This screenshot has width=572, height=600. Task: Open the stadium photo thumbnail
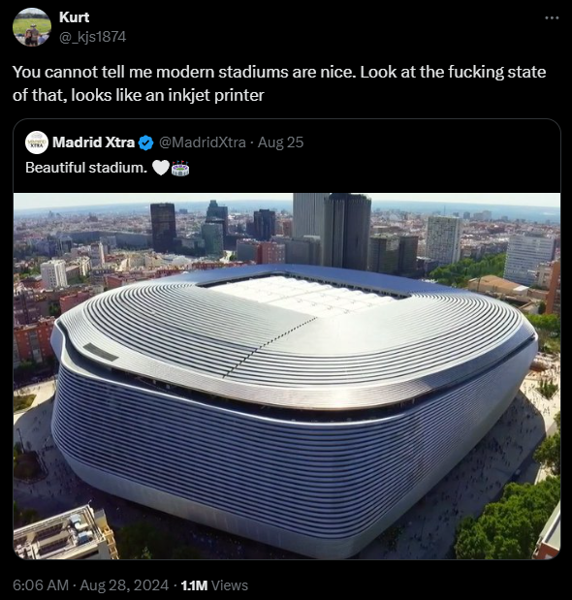(x=287, y=376)
